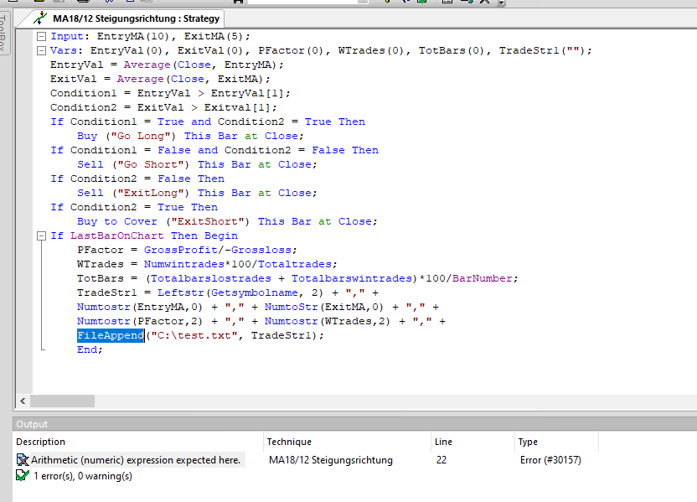697x502 pixels.
Task: Collapse the Input declaration line
Action: point(41,37)
